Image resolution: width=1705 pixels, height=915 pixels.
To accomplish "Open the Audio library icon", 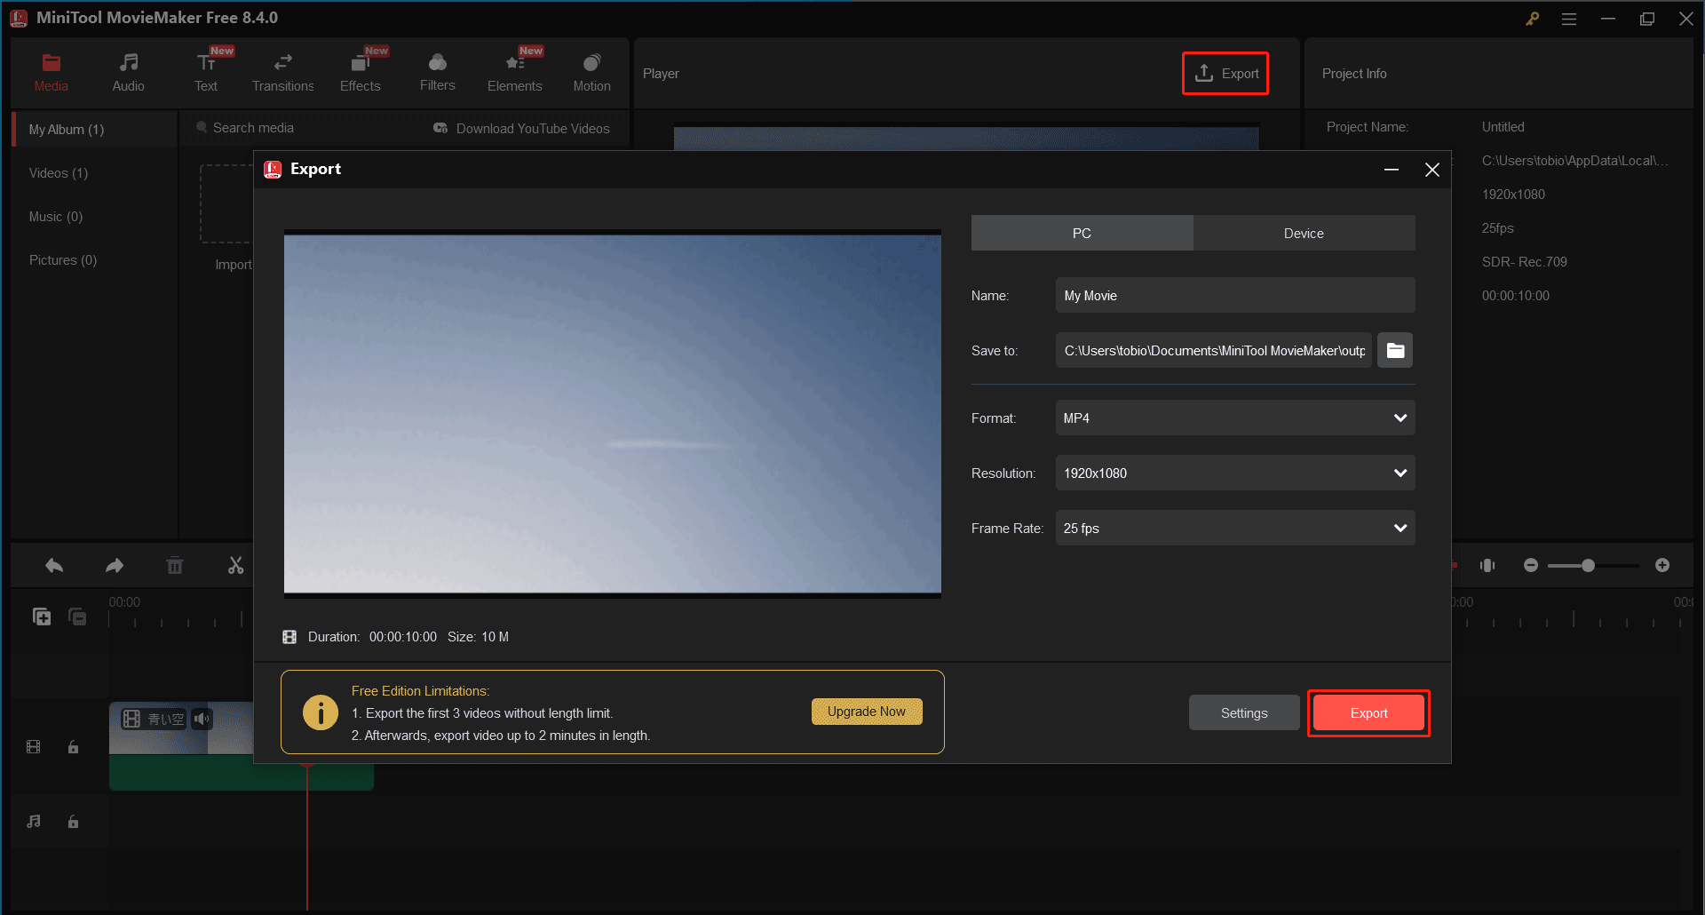I will click(x=128, y=64).
